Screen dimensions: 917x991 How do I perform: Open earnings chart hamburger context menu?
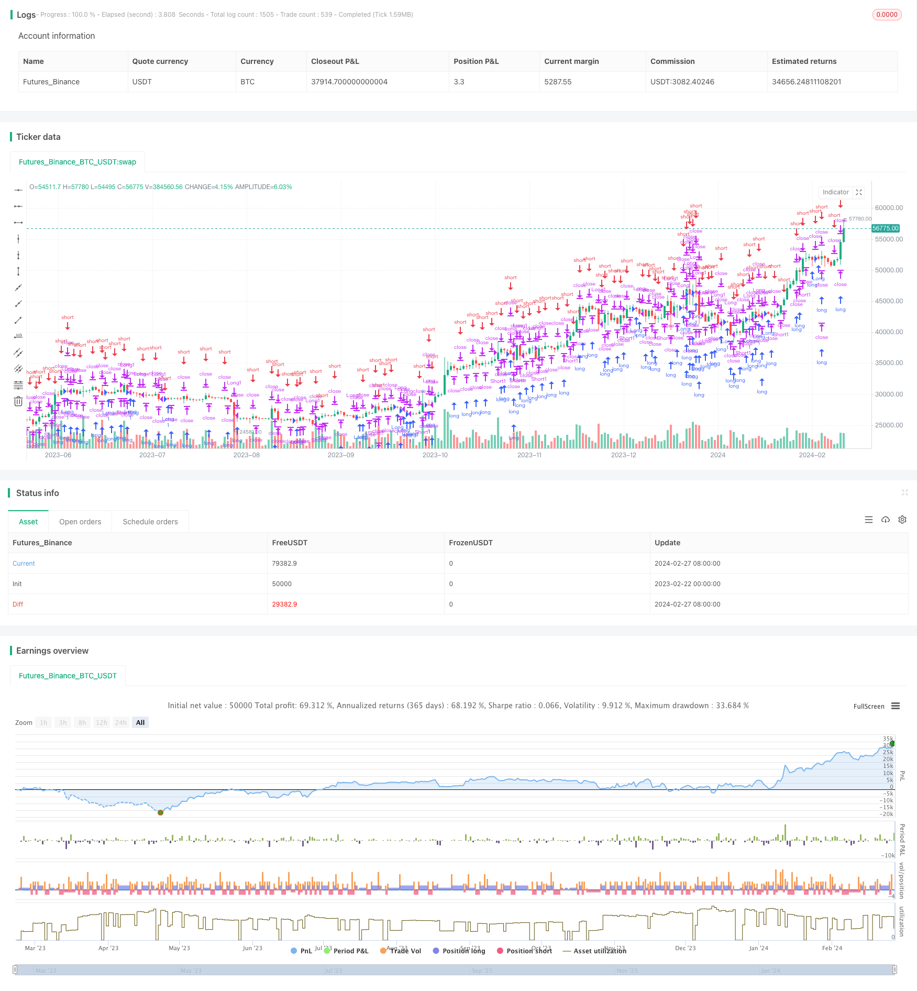click(896, 706)
